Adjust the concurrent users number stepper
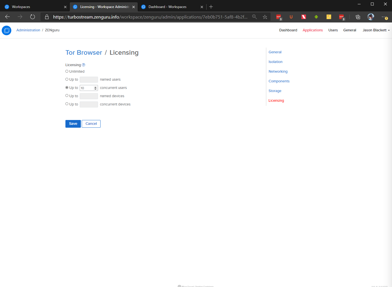Image resolution: width=392 pixels, height=287 pixels. coord(95,88)
